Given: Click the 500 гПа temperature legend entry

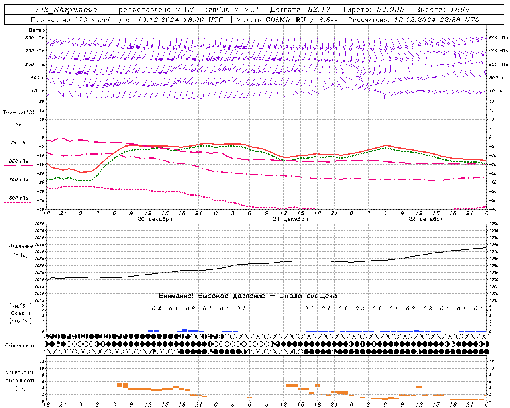Looking at the screenshot, I should point(19,198).
